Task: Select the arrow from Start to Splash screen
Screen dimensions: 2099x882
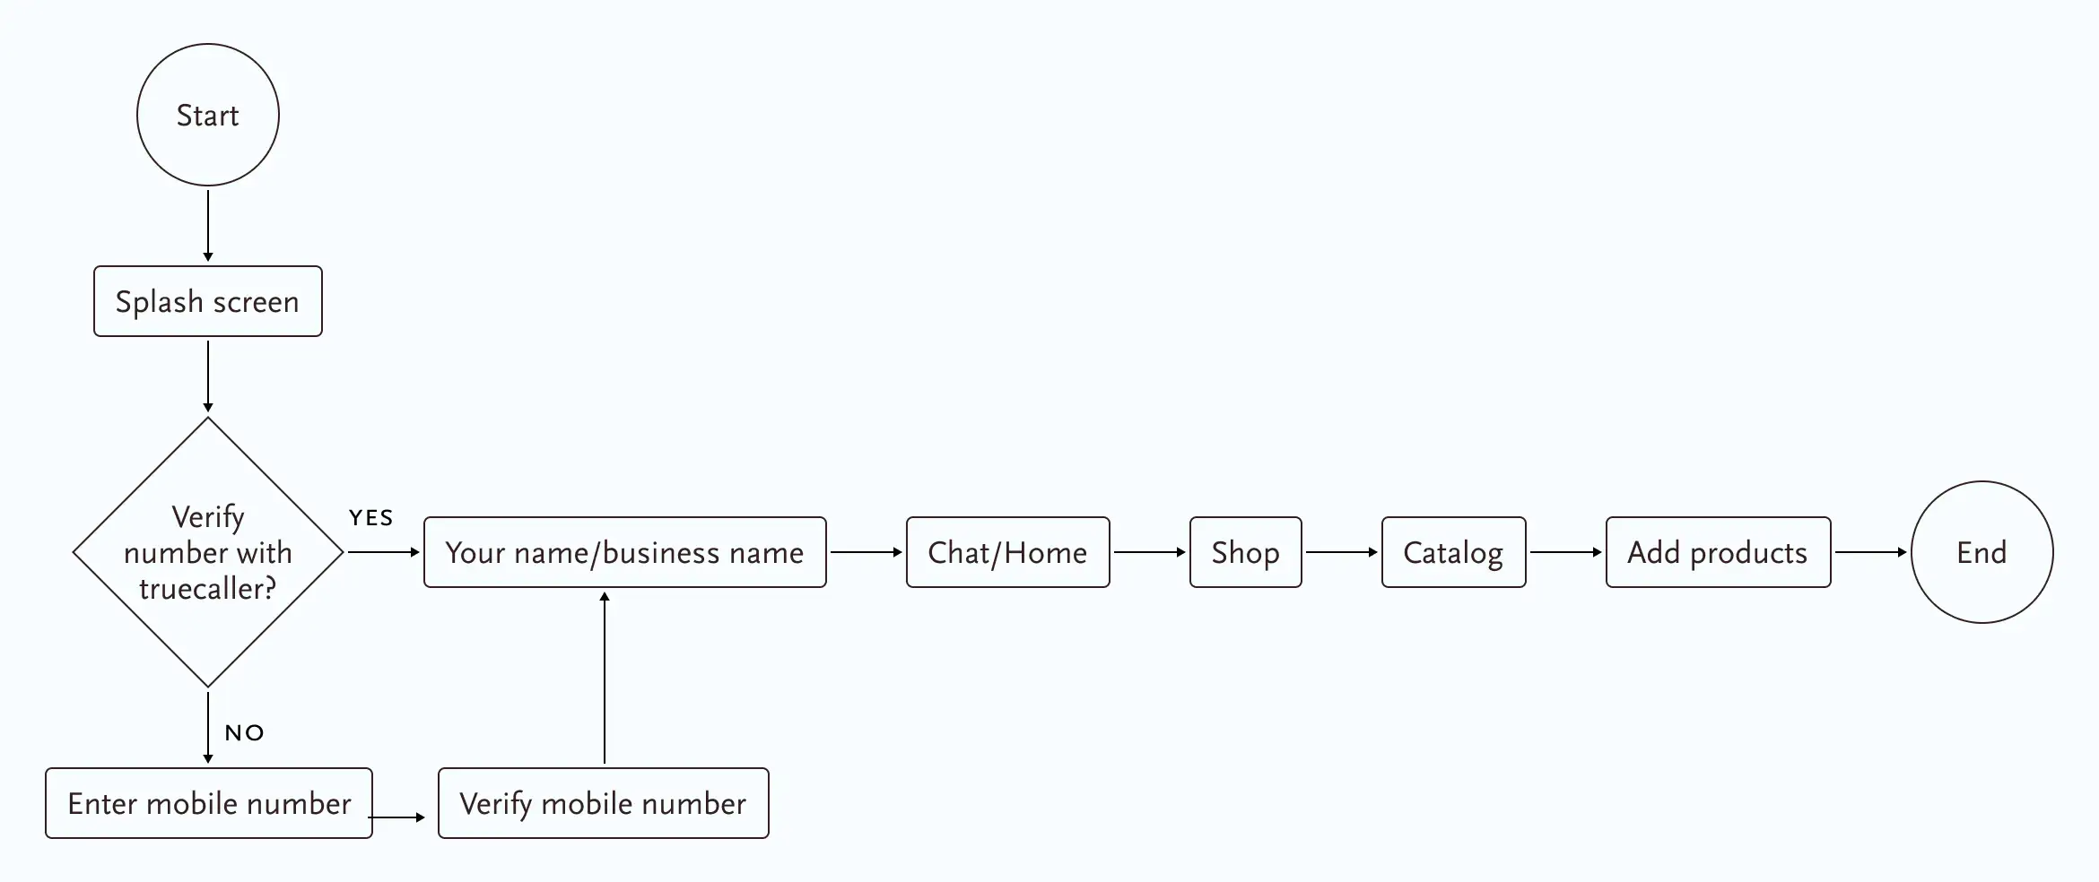Action: pos(208,224)
